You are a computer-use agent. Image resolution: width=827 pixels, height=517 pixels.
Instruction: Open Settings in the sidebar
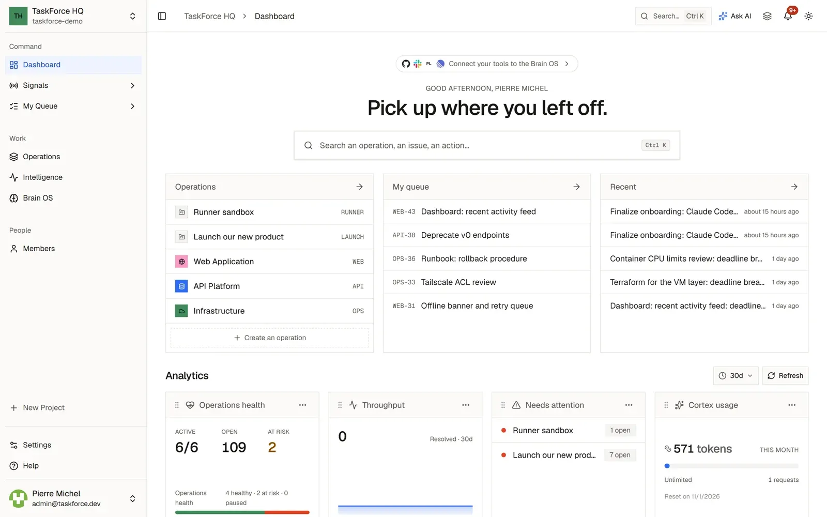point(73,445)
